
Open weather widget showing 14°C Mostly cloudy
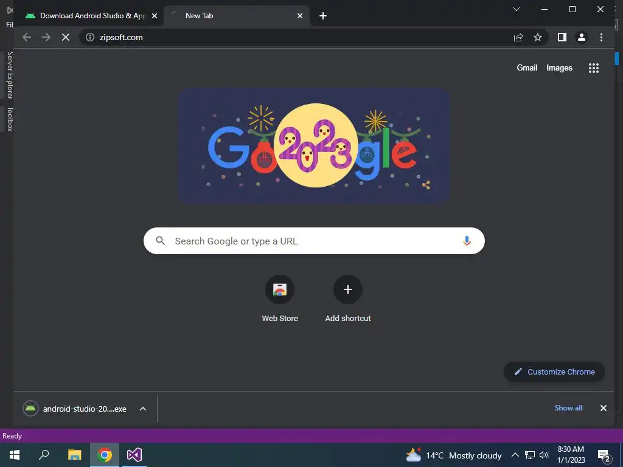[x=453, y=455]
